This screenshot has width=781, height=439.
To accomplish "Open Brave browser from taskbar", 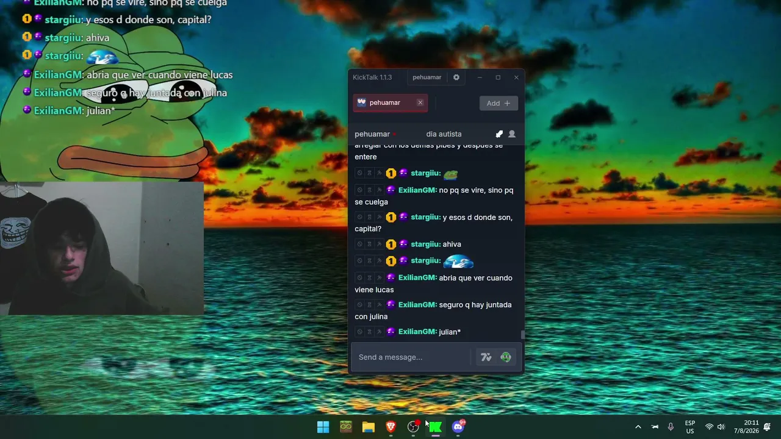I will tap(391, 427).
